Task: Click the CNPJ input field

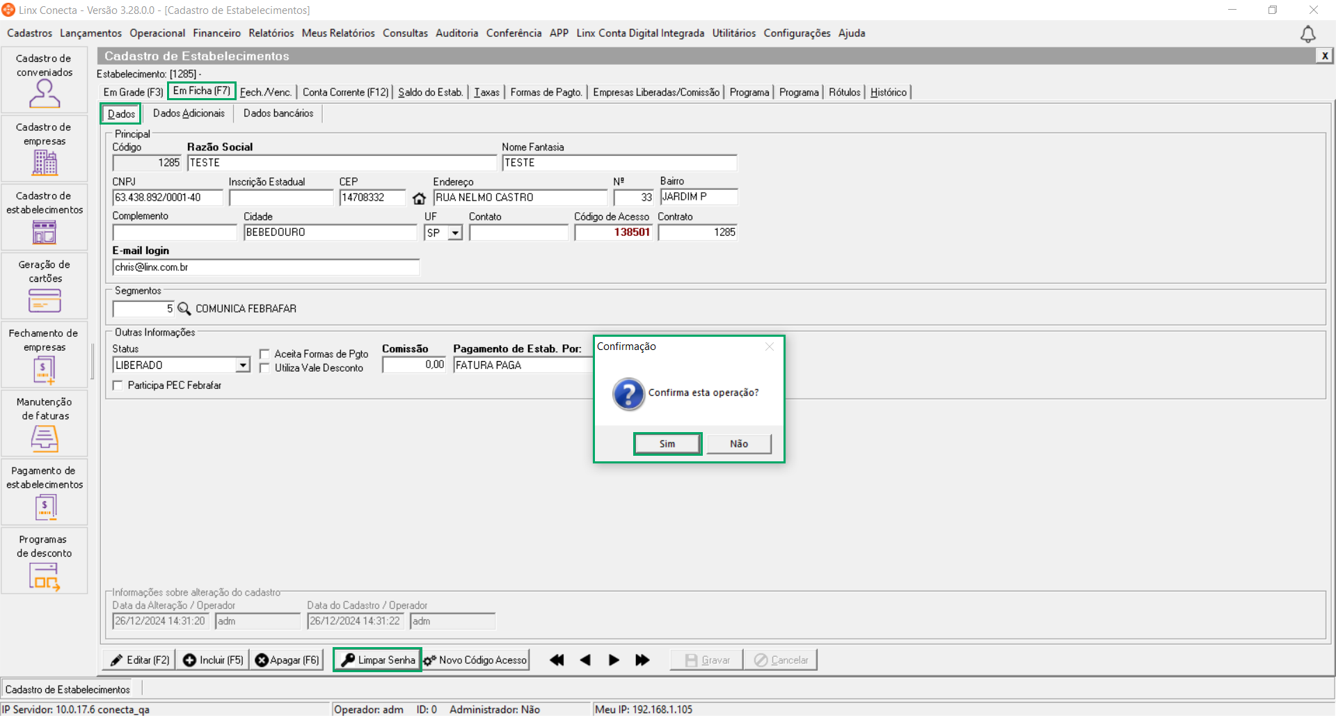Action: pos(168,198)
